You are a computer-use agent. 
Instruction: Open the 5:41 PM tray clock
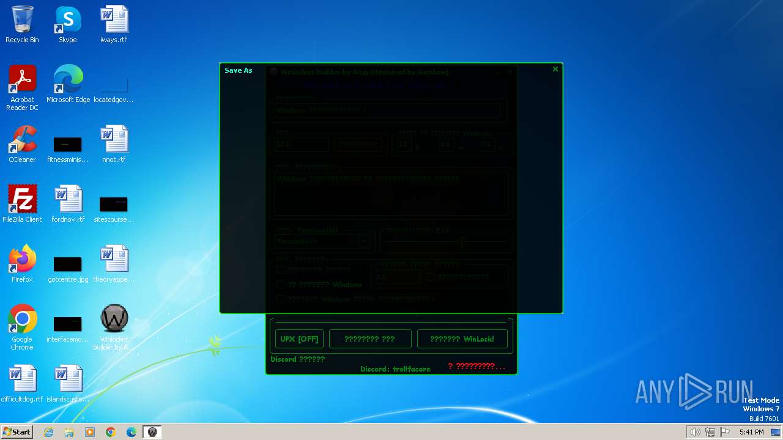tap(751, 432)
